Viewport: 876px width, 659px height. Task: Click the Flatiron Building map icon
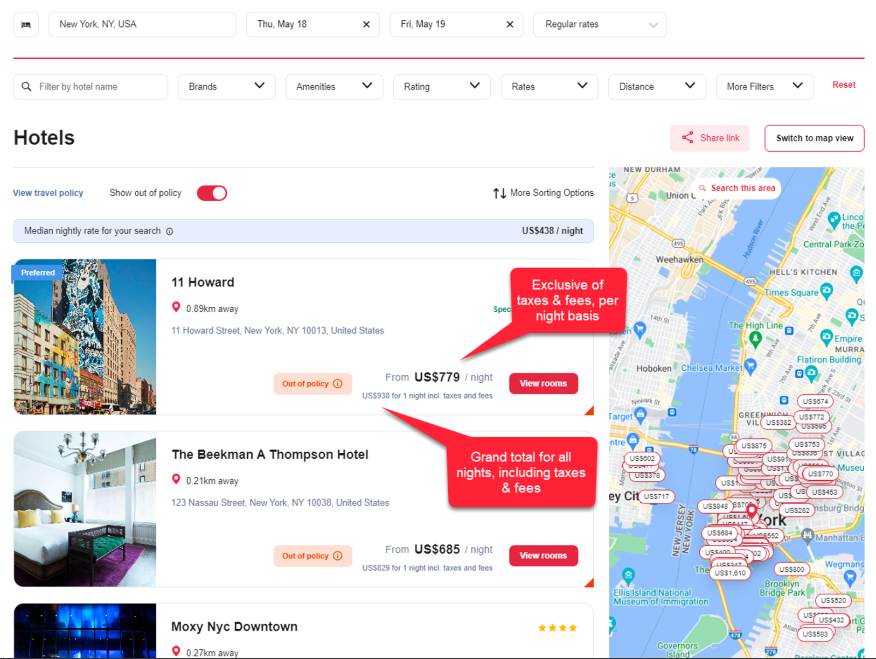(x=811, y=372)
